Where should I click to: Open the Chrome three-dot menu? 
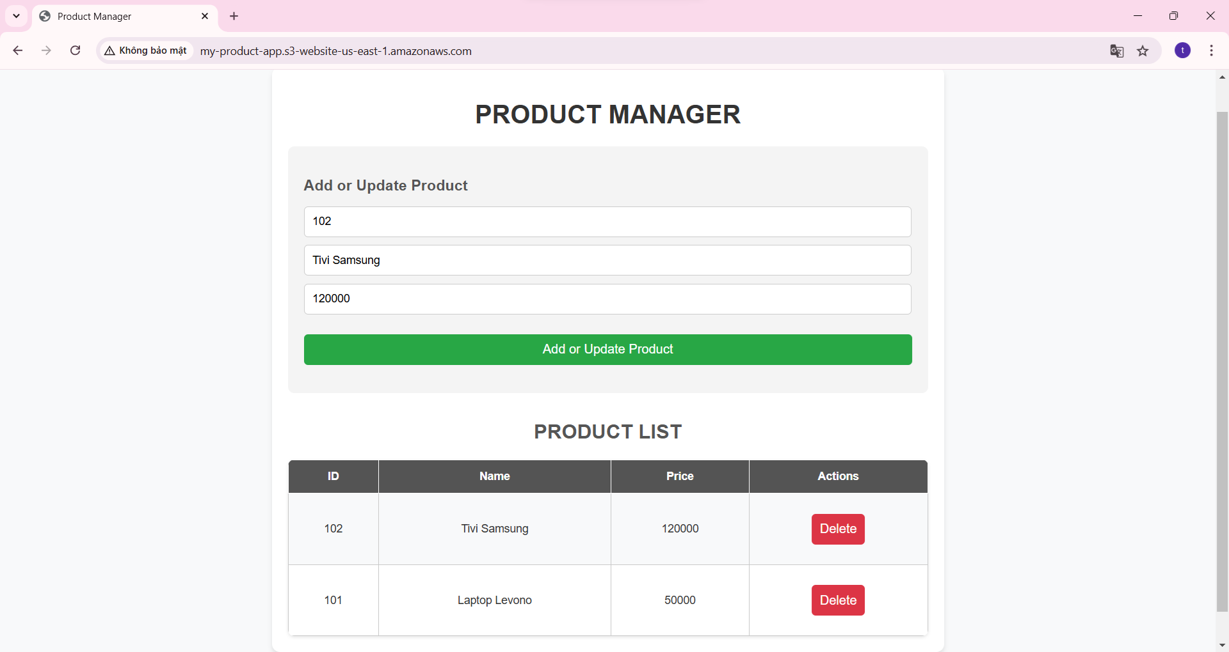1212,50
